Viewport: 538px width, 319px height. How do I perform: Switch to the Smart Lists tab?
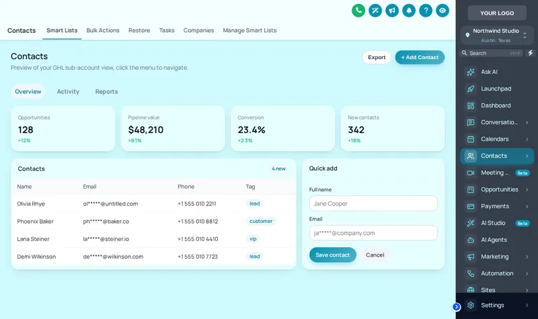62,30
